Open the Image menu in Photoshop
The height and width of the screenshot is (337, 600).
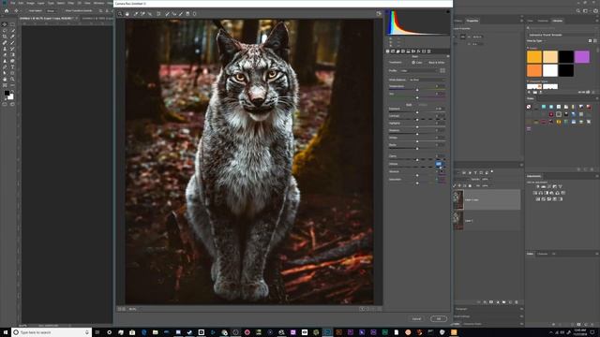click(x=31, y=3)
